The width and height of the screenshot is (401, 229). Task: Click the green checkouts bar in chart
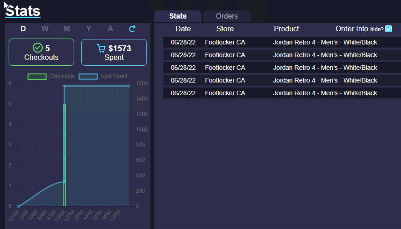(x=65, y=155)
